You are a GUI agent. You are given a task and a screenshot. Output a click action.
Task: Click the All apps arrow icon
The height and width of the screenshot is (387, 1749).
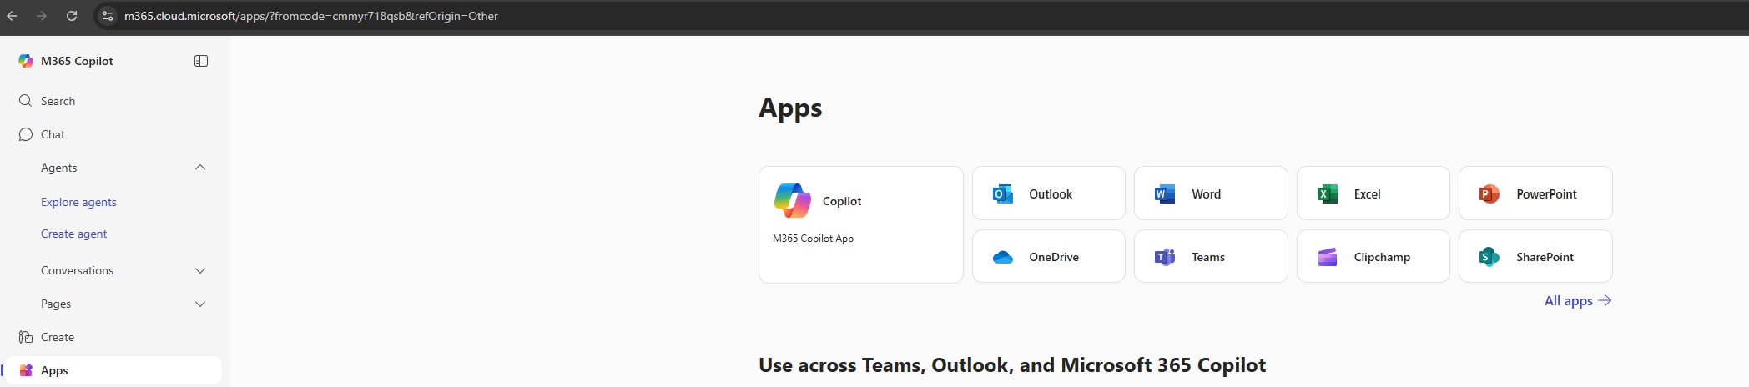[x=1605, y=300]
